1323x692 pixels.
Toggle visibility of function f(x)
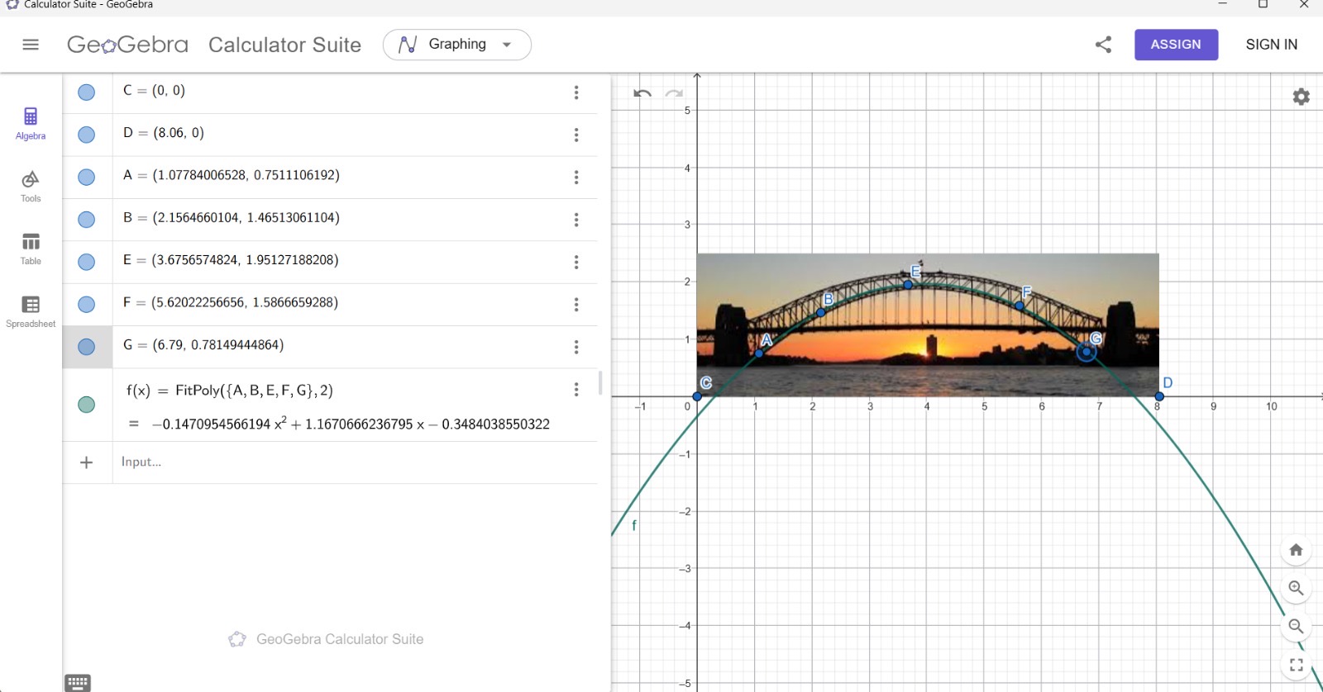pos(86,405)
